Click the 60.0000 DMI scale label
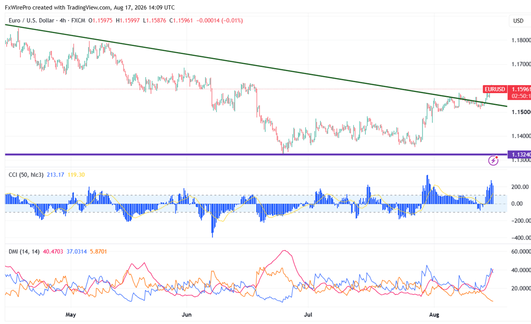The height and width of the screenshot is (324, 531). click(521, 251)
